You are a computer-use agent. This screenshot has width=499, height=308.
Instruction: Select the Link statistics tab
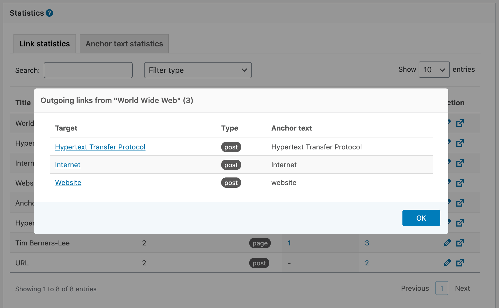(45, 44)
